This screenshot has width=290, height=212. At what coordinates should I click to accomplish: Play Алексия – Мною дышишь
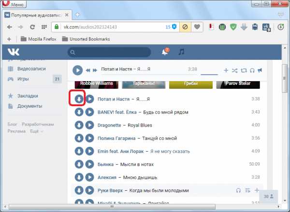tap(90, 177)
